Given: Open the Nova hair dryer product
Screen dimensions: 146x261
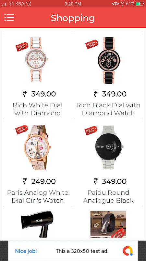Looking at the screenshot, I should point(36,224).
